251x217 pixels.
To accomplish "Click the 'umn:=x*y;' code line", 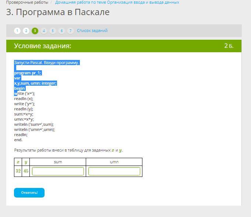I will coord(24,119).
